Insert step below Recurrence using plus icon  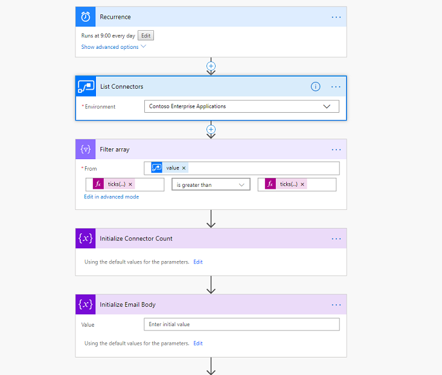pos(211,66)
